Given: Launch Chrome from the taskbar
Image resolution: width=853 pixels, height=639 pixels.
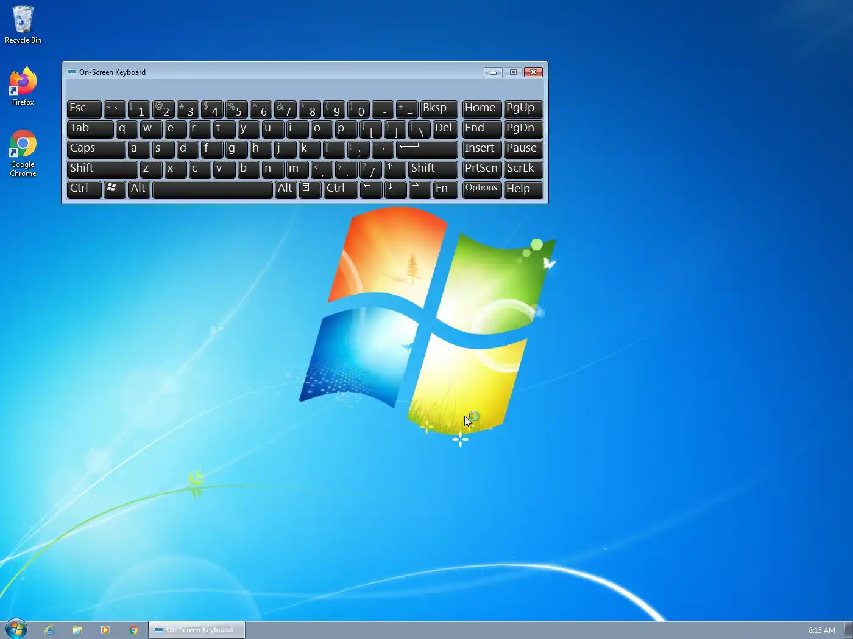Looking at the screenshot, I should (133, 630).
